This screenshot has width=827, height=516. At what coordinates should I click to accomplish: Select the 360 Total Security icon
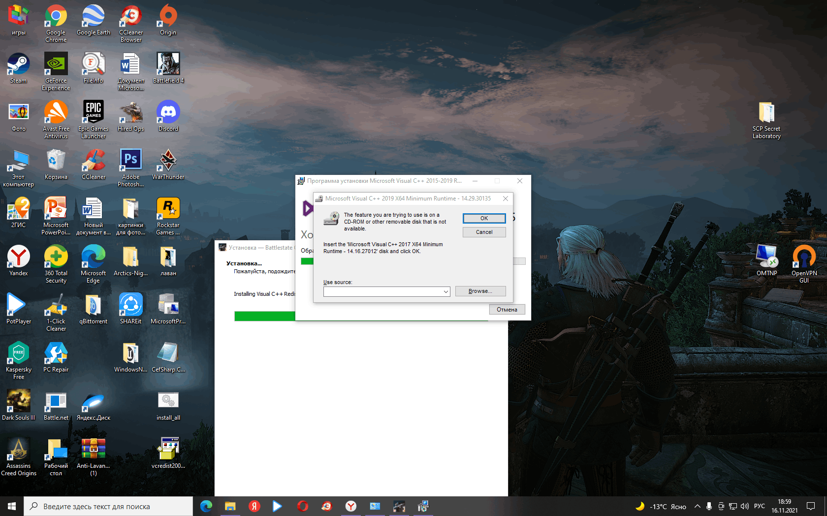pyautogui.click(x=56, y=264)
